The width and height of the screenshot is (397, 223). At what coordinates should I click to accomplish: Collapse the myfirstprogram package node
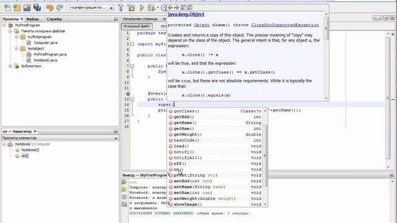point(17,37)
